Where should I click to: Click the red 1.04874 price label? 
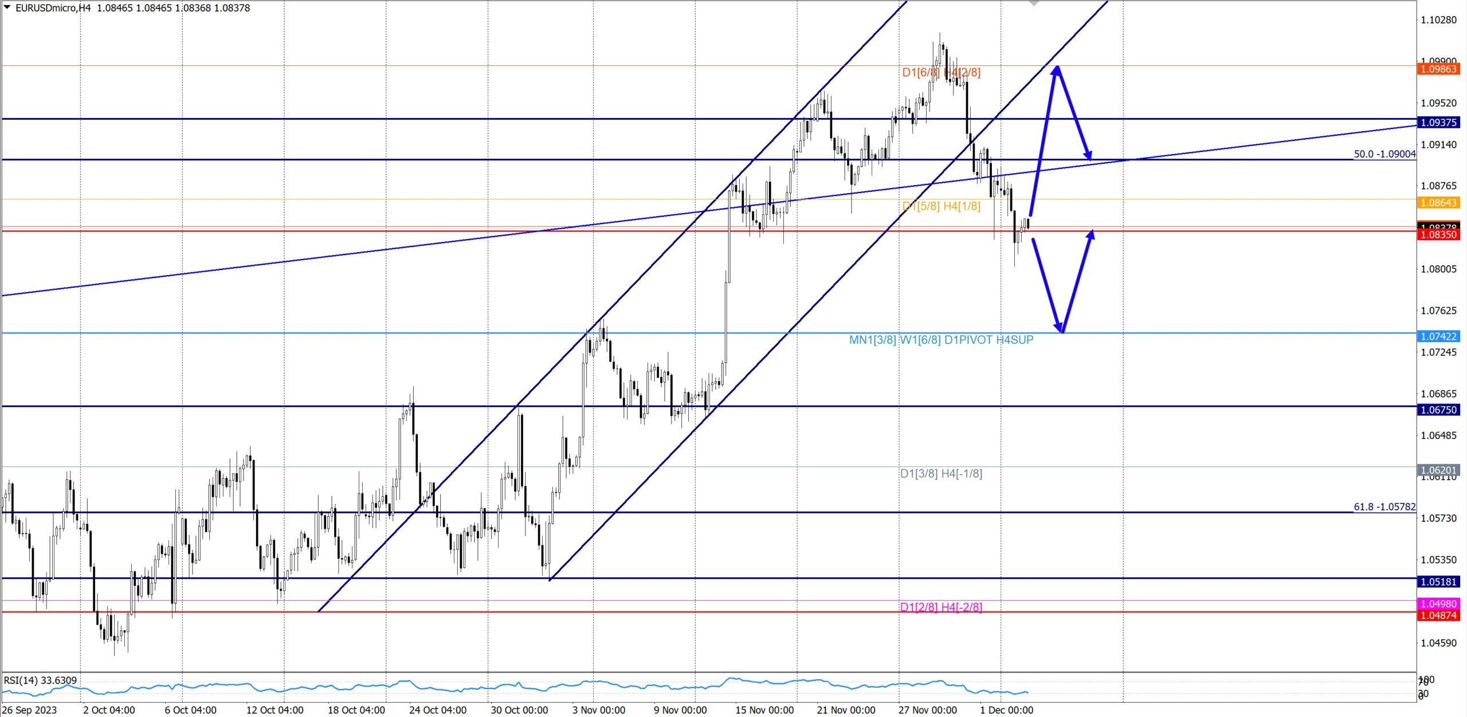click(x=1438, y=615)
